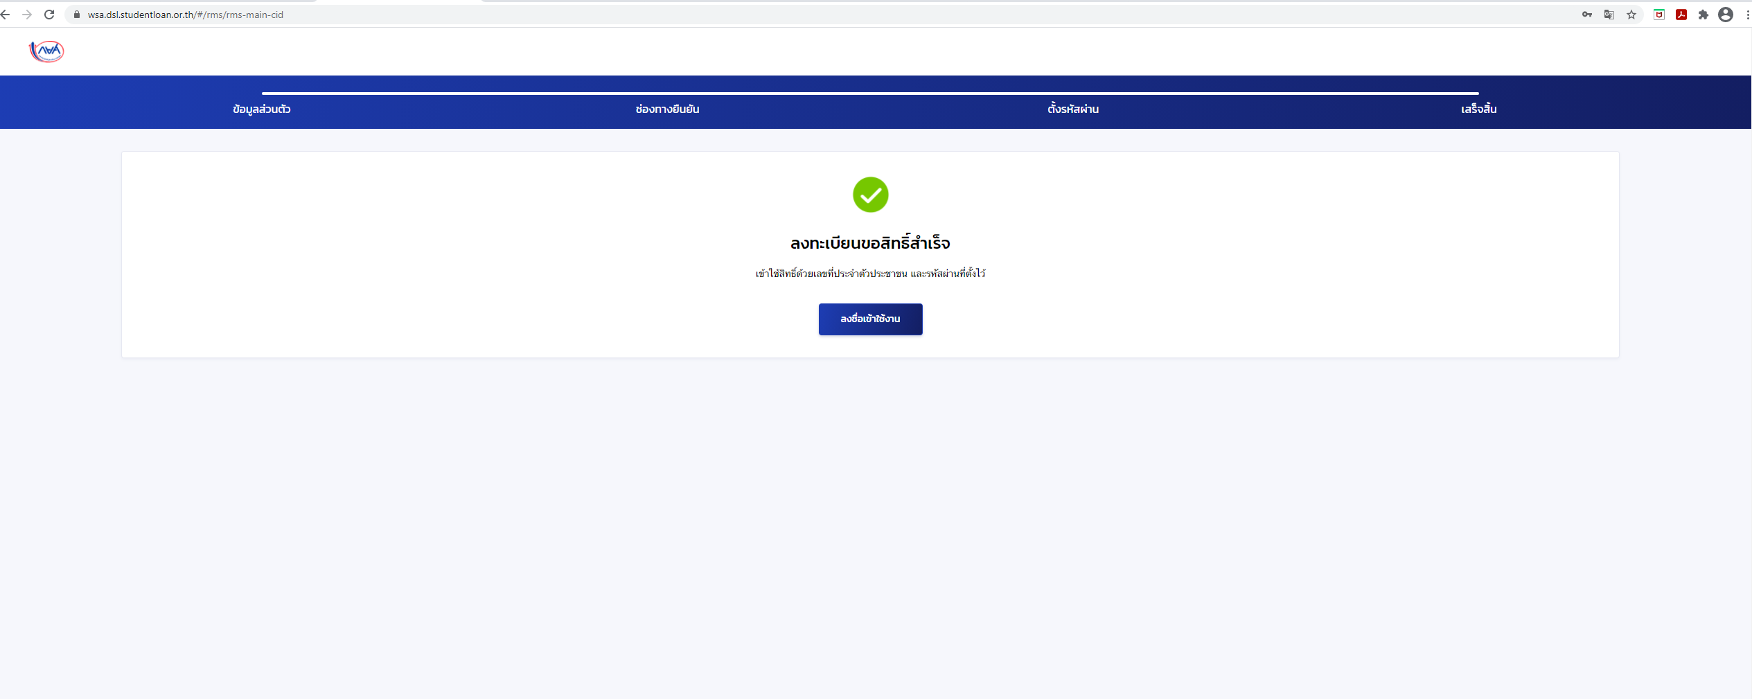The height and width of the screenshot is (699, 1752).
Task: Bookmark this page with the star icon
Action: pyautogui.click(x=1631, y=15)
